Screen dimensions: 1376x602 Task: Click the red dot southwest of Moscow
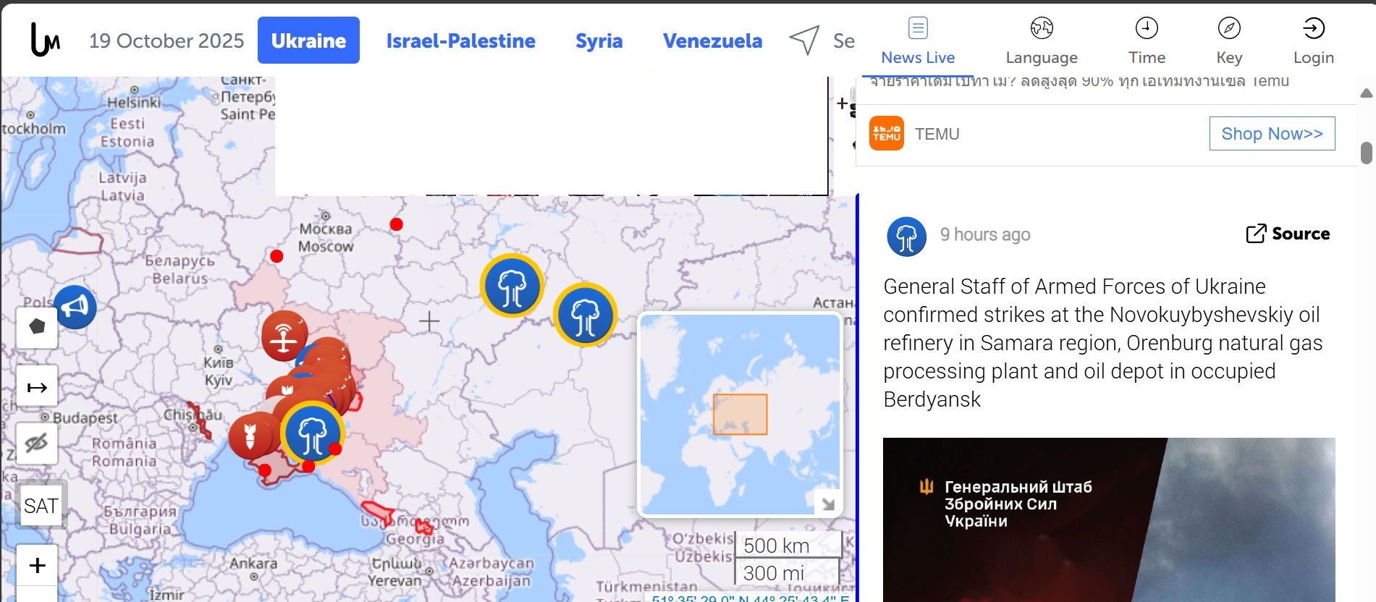point(277,256)
